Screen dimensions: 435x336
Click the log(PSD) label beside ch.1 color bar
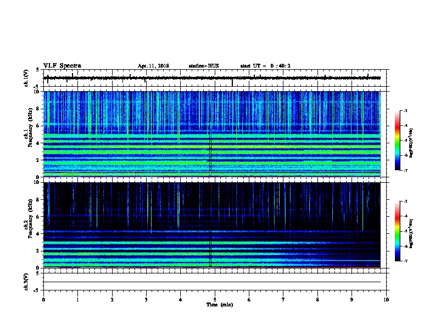point(411,143)
